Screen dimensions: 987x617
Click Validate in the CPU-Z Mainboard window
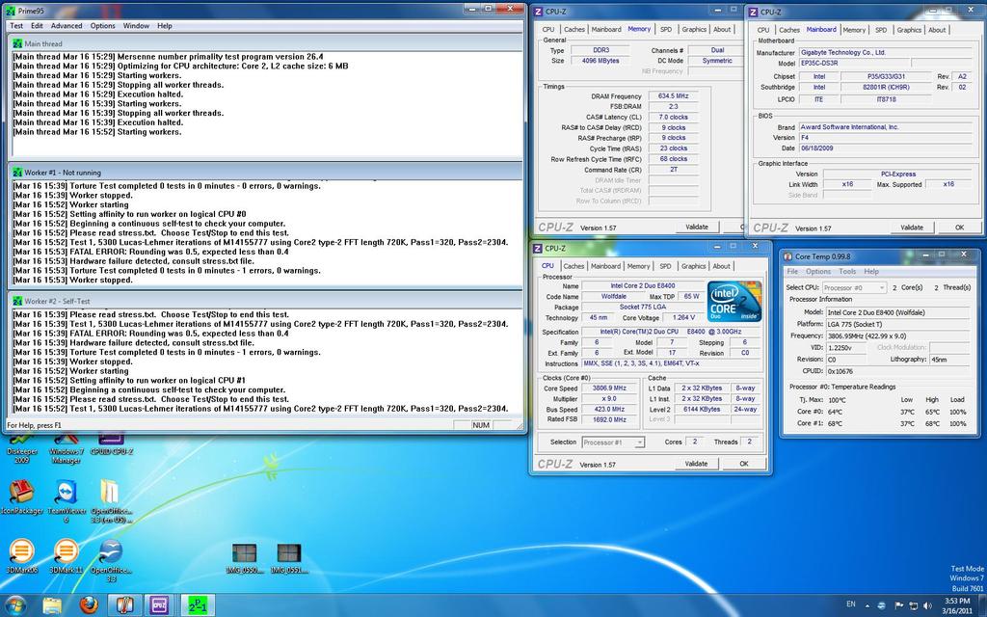click(912, 228)
